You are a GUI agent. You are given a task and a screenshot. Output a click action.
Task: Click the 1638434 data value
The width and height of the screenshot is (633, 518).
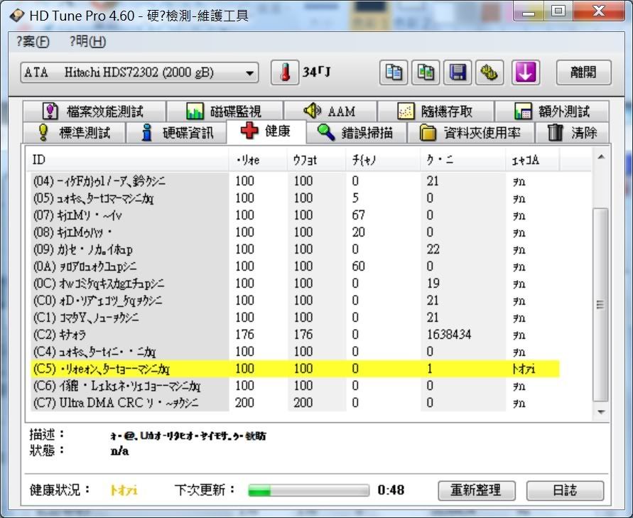[x=449, y=335]
